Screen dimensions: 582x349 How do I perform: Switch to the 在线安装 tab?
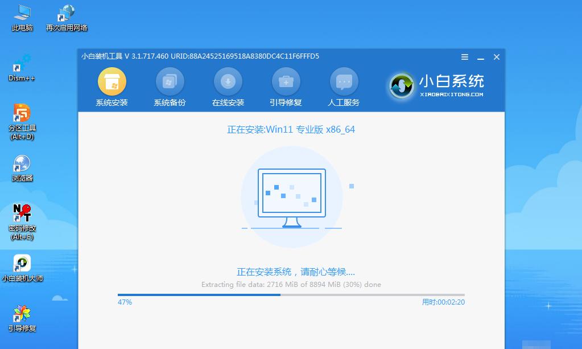click(228, 87)
